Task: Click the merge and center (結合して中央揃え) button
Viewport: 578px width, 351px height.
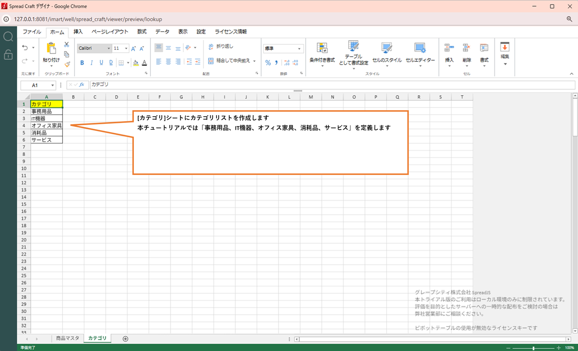Action: click(x=232, y=61)
